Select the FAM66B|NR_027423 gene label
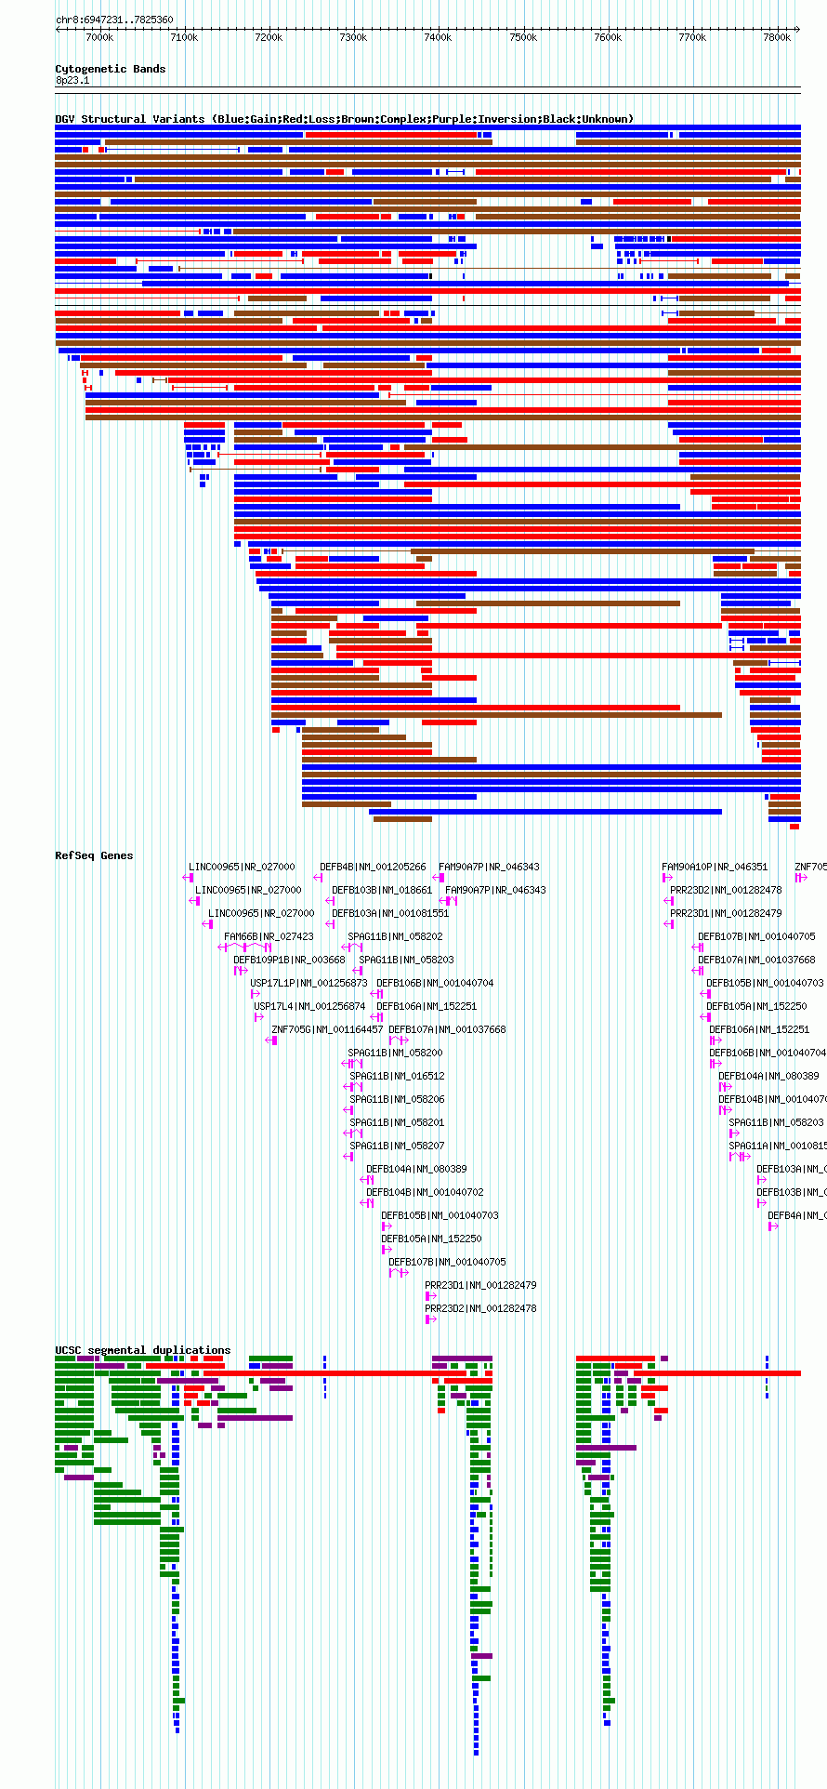 [x=269, y=936]
